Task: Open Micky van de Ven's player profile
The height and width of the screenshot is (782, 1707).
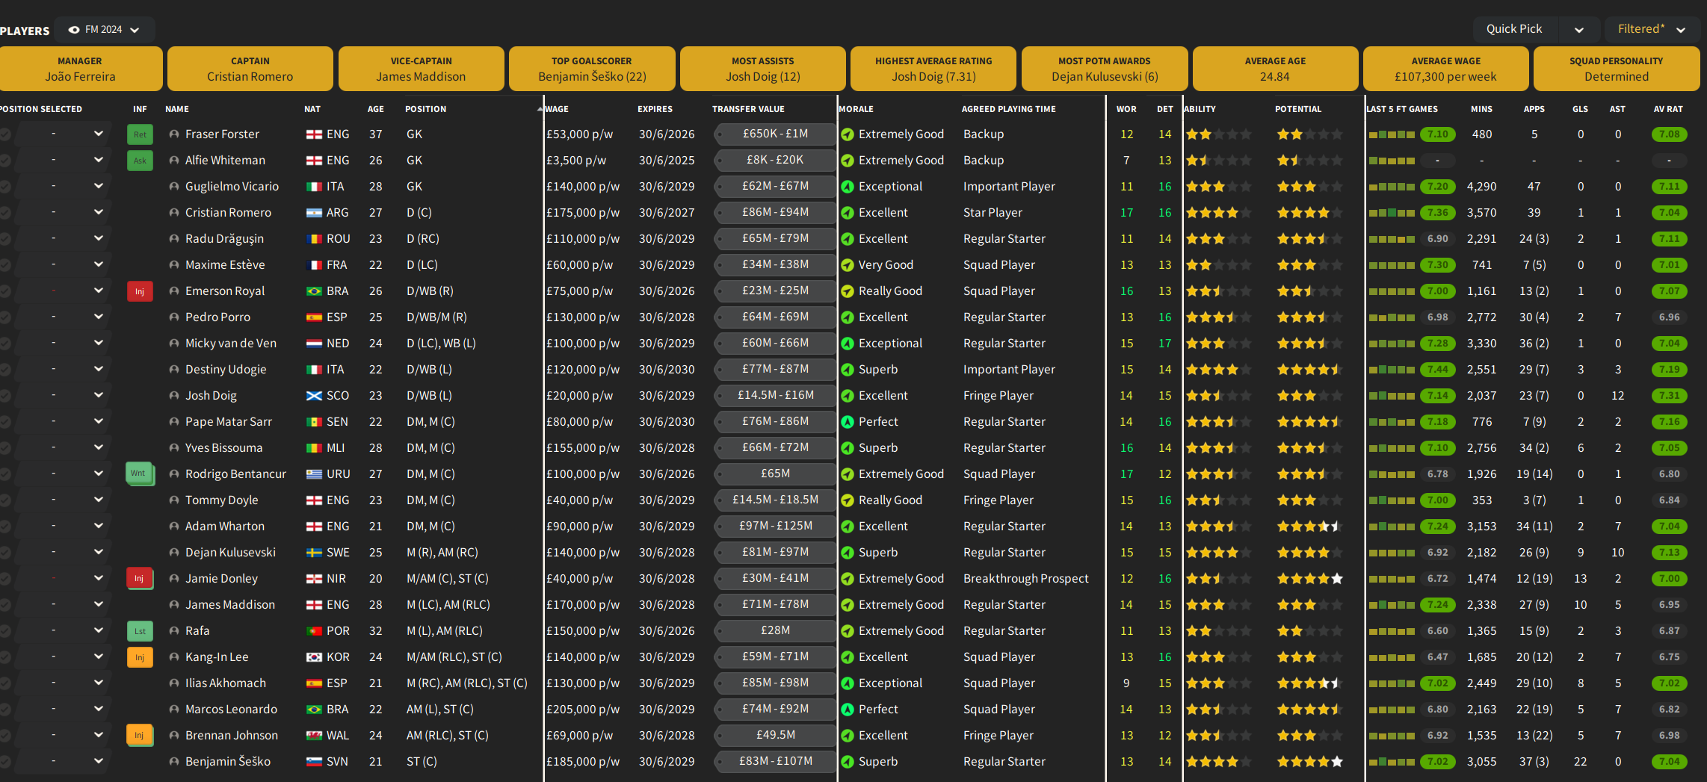Action: [231, 344]
